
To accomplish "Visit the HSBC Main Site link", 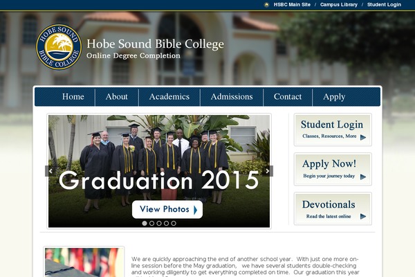I will click(x=292, y=5).
